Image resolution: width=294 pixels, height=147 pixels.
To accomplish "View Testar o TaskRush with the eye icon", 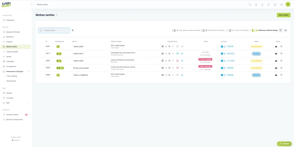I will pyautogui.click(x=276, y=75).
